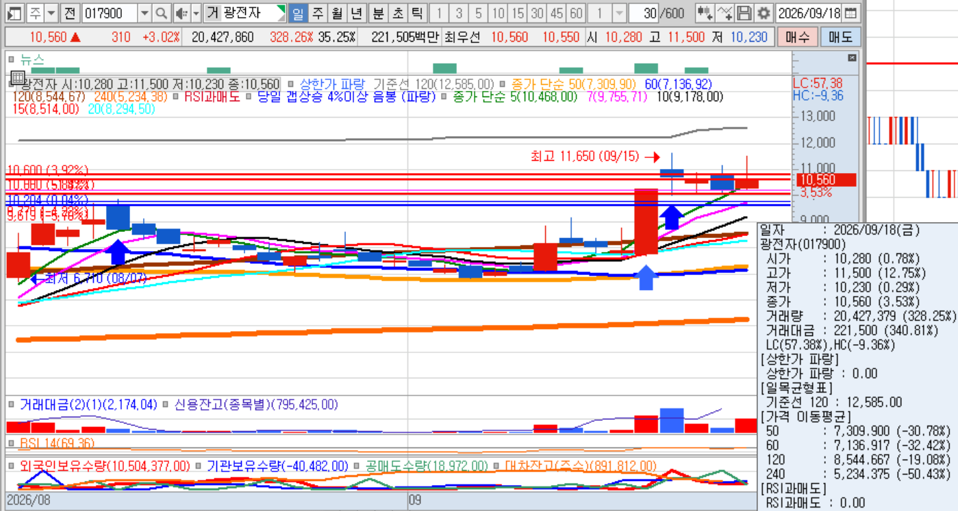958x511 pixels.
Task: Switch to the daily (일) chart
Action: coord(299,13)
